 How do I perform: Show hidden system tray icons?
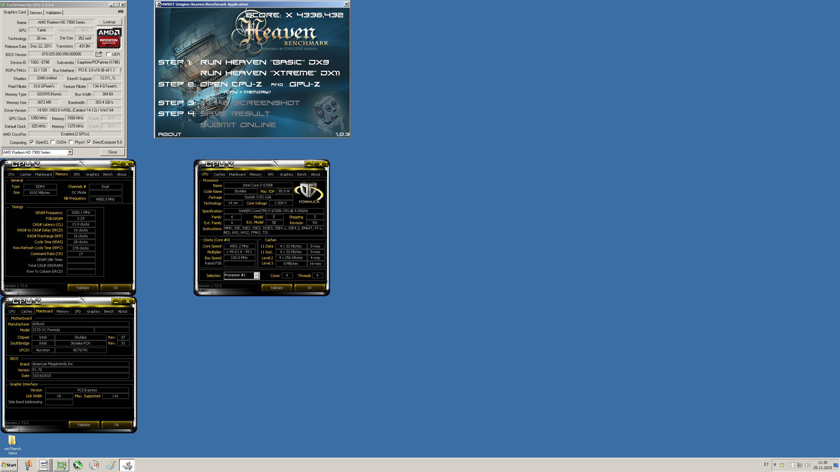(775, 465)
